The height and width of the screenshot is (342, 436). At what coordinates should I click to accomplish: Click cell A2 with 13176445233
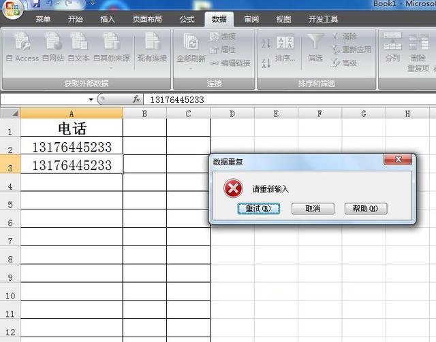tap(72, 146)
